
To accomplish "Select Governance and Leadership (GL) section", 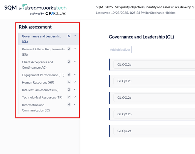I will click(42, 39).
